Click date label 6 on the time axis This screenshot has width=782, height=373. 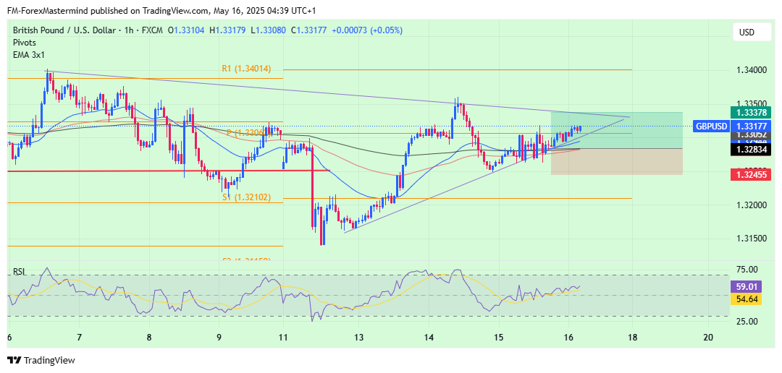[9, 338]
